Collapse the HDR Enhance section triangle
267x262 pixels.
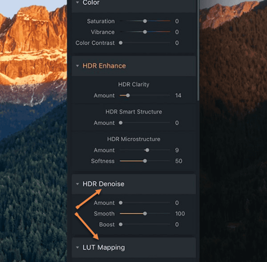[x=78, y=66]
